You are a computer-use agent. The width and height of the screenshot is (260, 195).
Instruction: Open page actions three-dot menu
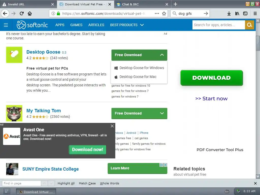click(x=157, y=13)
